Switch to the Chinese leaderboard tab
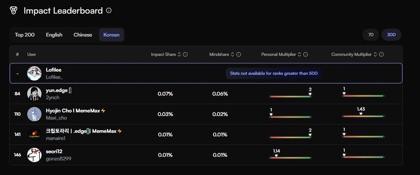The image size is (420, 175). point(83,35)
